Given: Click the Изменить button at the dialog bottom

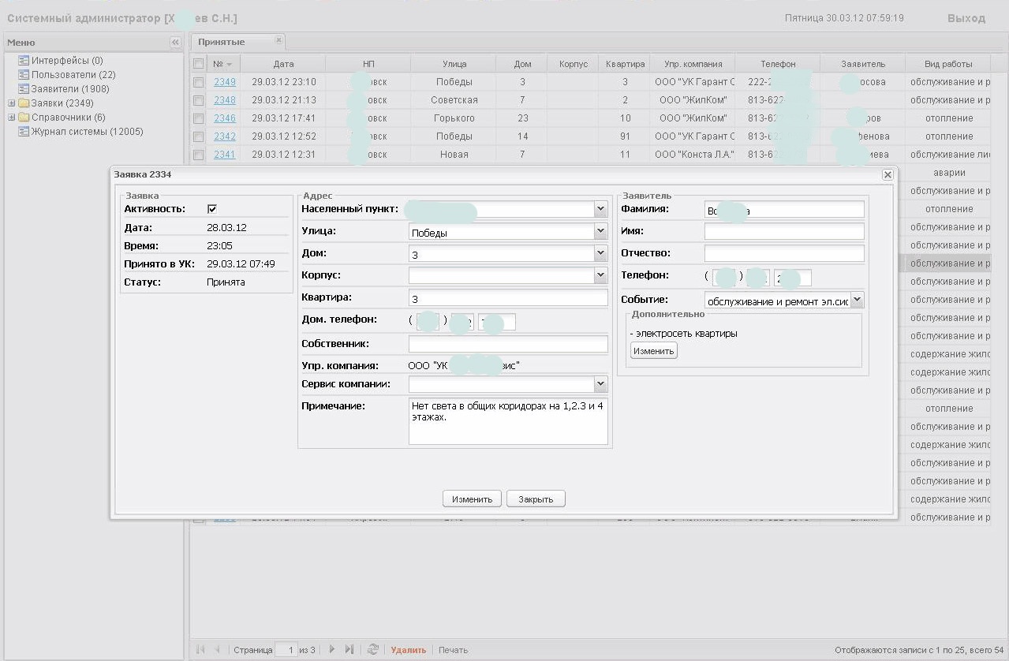Looking at the screenshot, I should [x=472, y=499].
